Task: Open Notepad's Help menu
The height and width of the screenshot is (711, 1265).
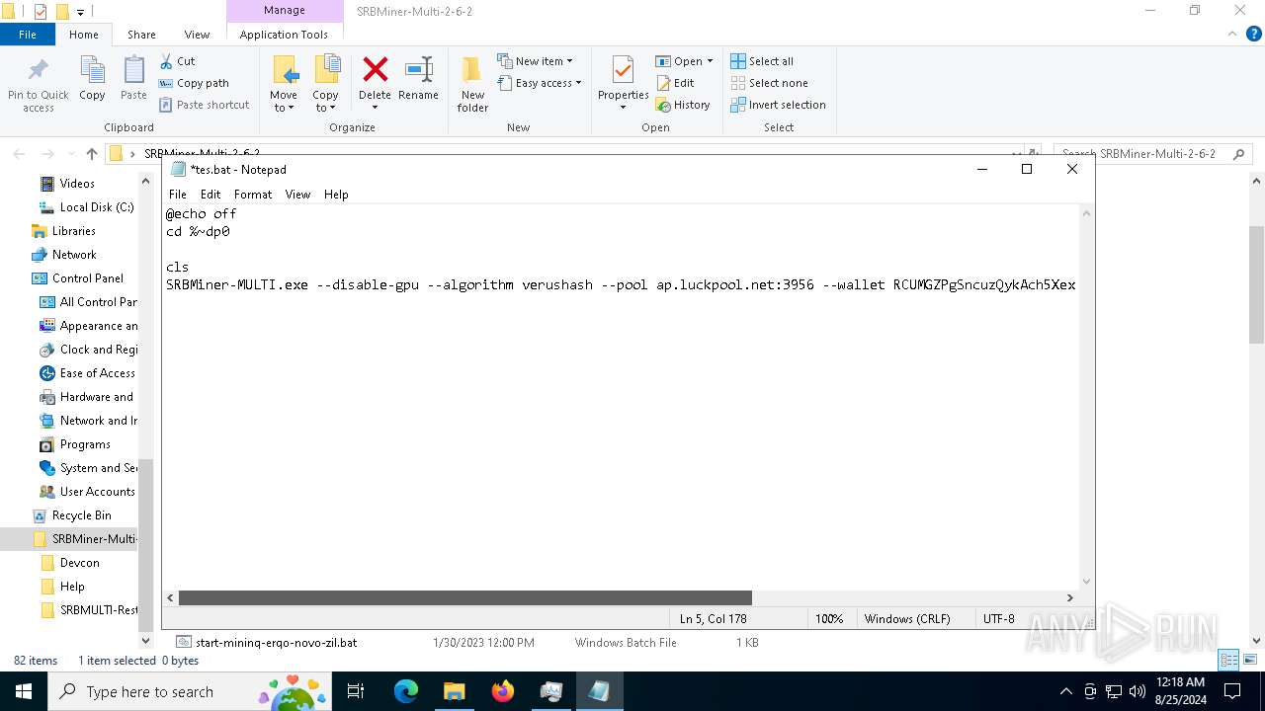Action: point(336,195)
